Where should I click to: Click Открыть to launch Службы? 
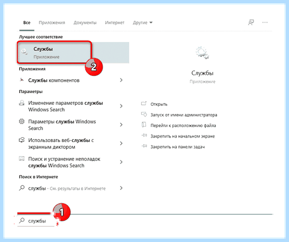[x=159, y=104]
